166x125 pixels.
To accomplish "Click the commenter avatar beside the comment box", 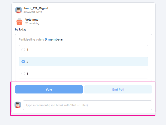I will 18,105.
